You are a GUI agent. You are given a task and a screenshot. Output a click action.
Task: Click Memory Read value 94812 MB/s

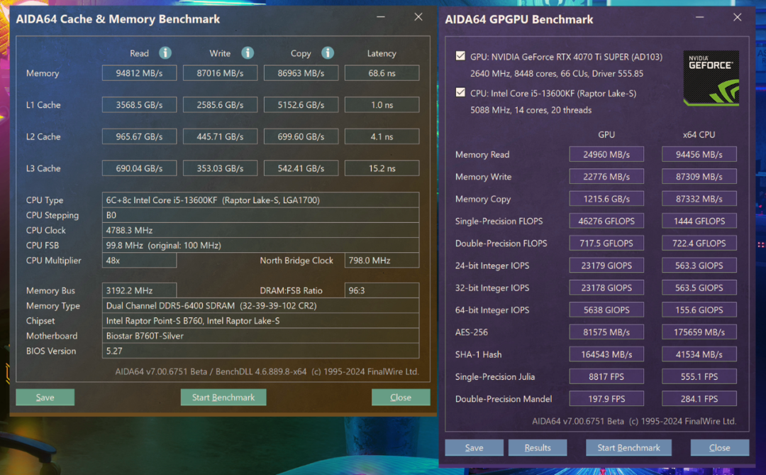click(x=139, y=73)
